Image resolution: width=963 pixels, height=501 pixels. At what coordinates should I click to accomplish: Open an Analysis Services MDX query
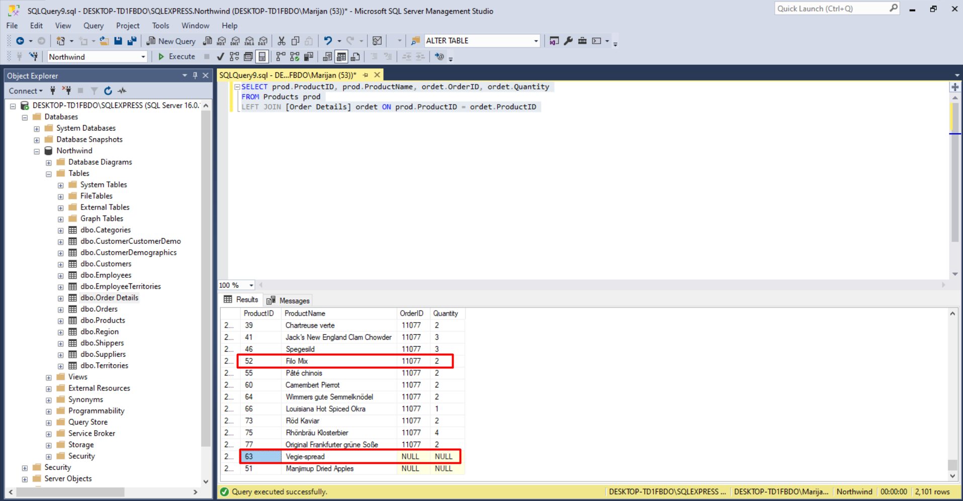pyautogui.click(x=221, y=41)
